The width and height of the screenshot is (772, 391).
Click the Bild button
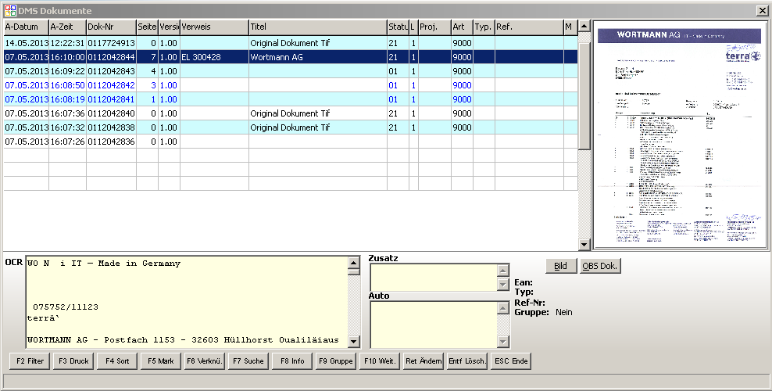click(x=560, y=266)
